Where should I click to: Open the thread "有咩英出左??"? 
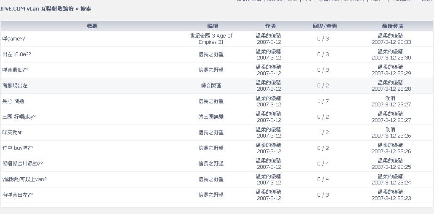tap(17, 195)
